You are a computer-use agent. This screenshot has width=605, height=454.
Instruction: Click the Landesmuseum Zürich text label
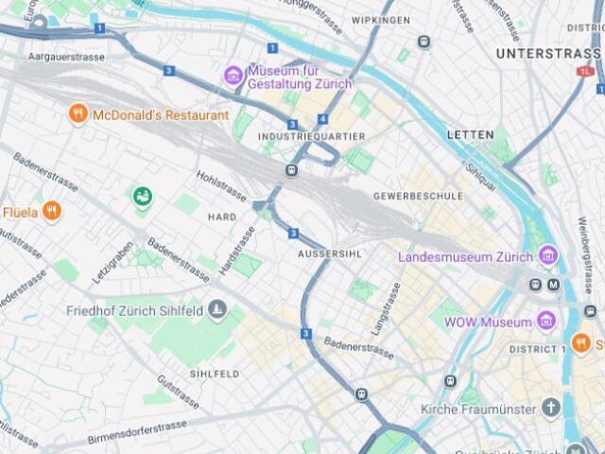tap(465, 257)
